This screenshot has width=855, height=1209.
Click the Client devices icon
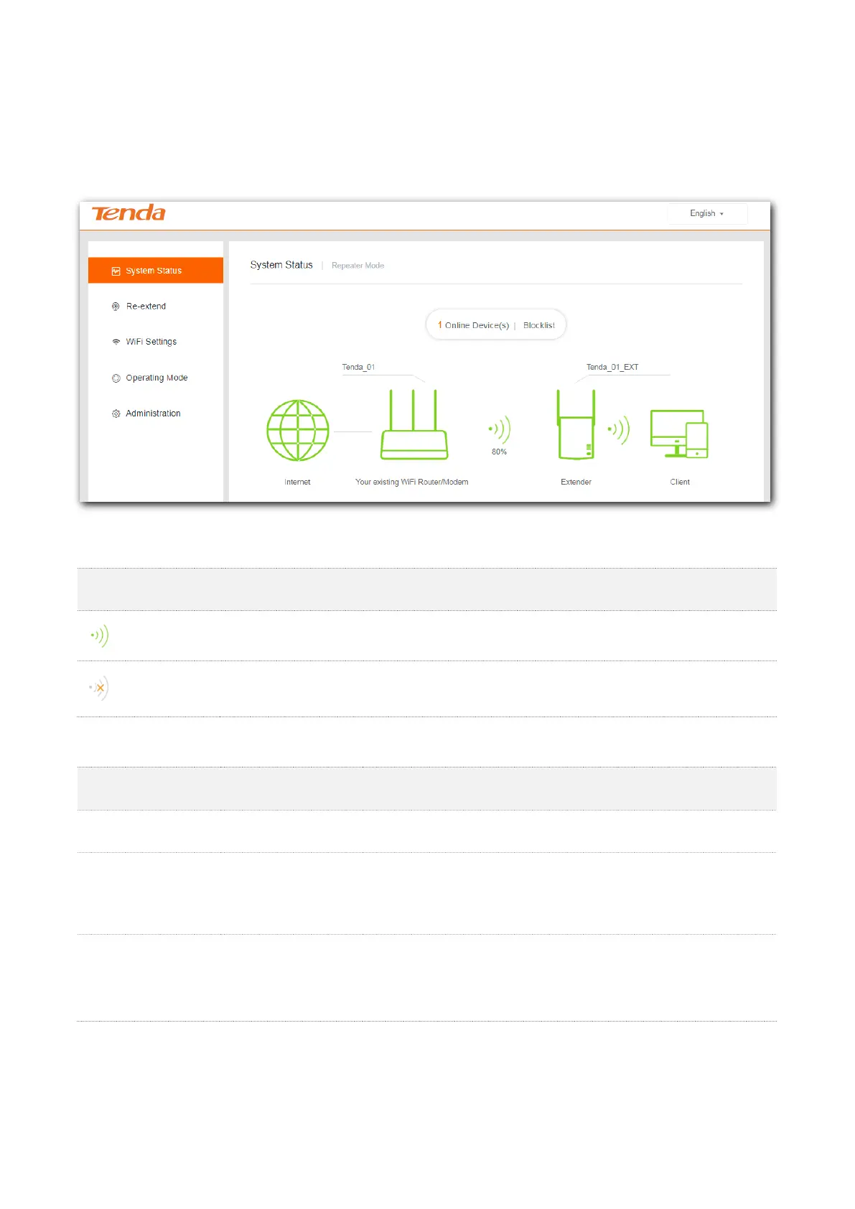(x=679, y=434)
